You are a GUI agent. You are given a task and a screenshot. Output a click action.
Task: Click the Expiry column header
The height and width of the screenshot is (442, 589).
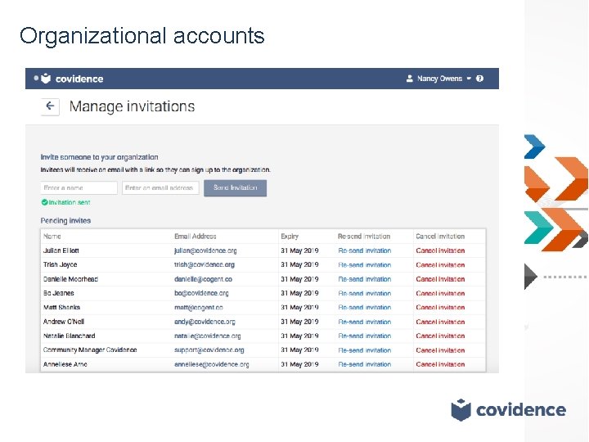pos(290,237)
